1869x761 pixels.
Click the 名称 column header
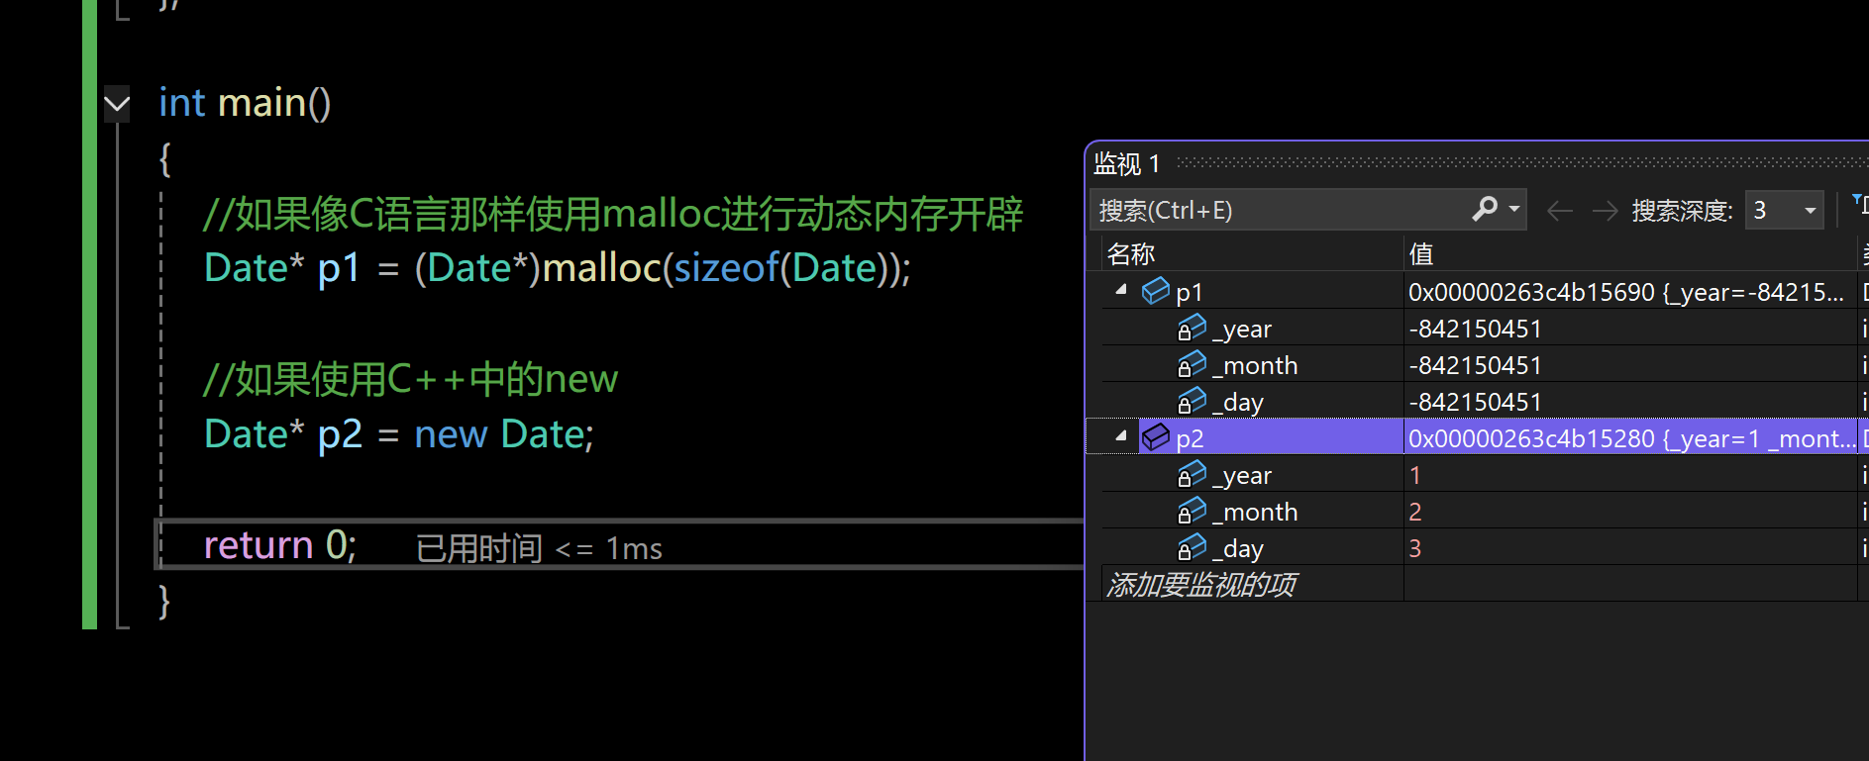coord(1132,254)
